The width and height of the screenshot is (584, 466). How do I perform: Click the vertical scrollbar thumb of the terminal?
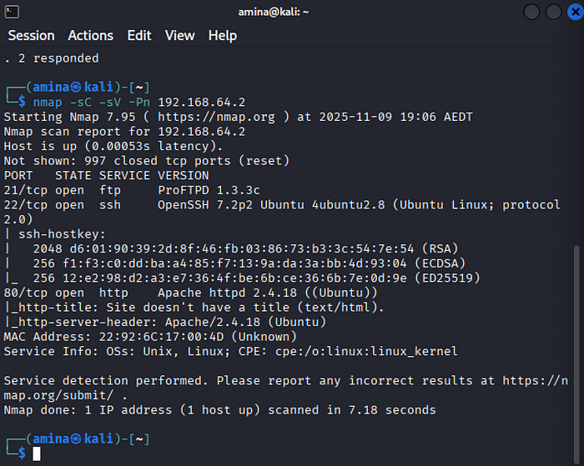(576, 353)
